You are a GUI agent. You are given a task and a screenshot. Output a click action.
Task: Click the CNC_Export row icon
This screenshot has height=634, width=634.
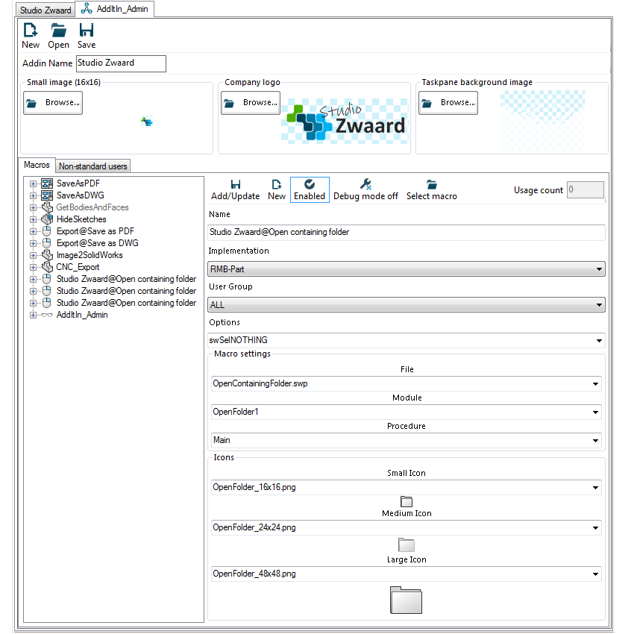[47, 267]
